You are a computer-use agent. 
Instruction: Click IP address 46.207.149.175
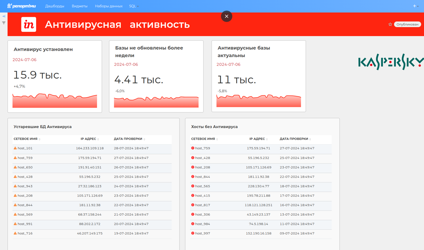pyautogui.click(x=90, y=234)
